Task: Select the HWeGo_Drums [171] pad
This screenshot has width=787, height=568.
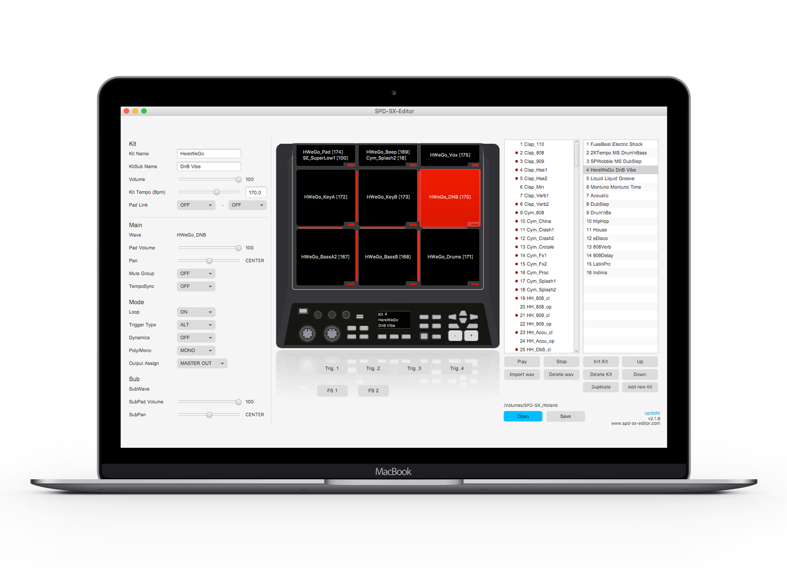Action: click(x=450, y=257)
